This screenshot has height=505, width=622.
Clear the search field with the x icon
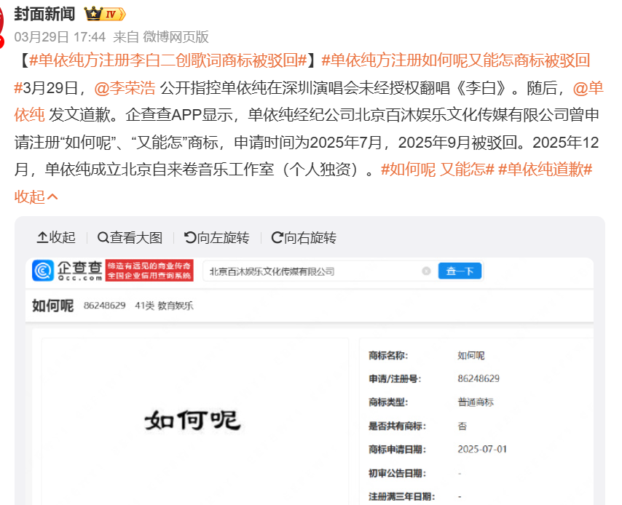(x=426, y=271)
